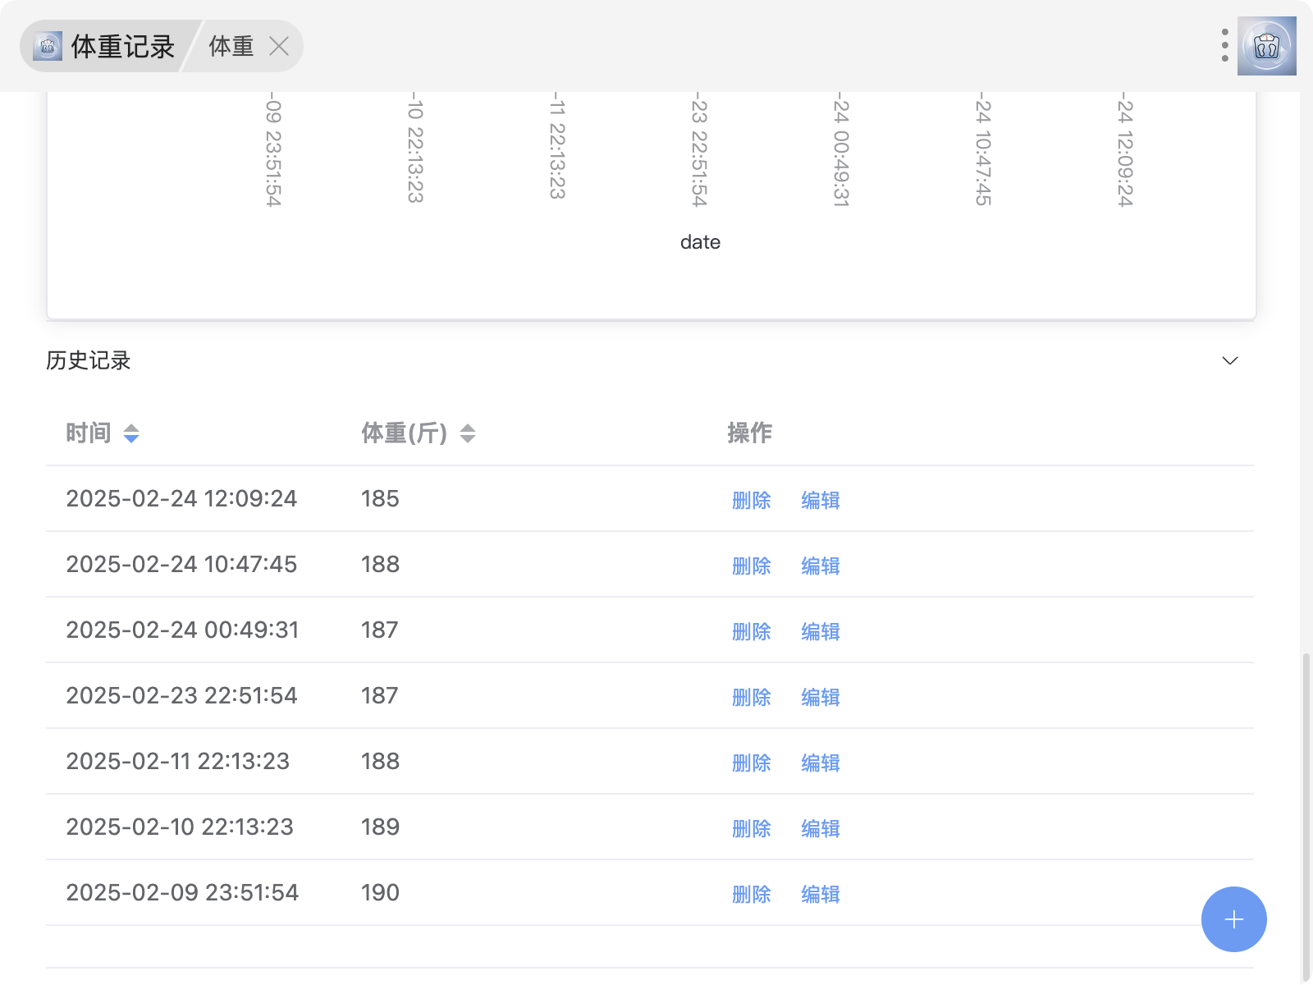Viewport: 1313px width, 985px height.
Task: Edit the 2025-02-24 00:49:31 record
Action: pyautogui.click(x=821, y=631)
